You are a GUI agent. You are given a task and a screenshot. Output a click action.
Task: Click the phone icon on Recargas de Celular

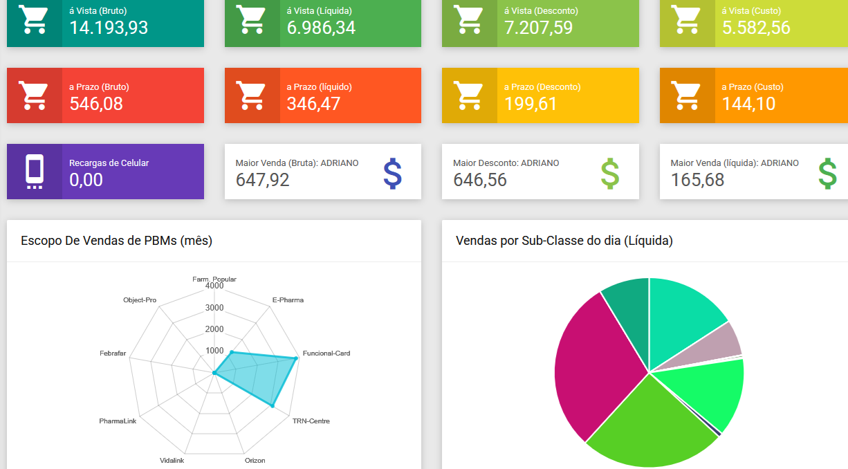[34, 172]
